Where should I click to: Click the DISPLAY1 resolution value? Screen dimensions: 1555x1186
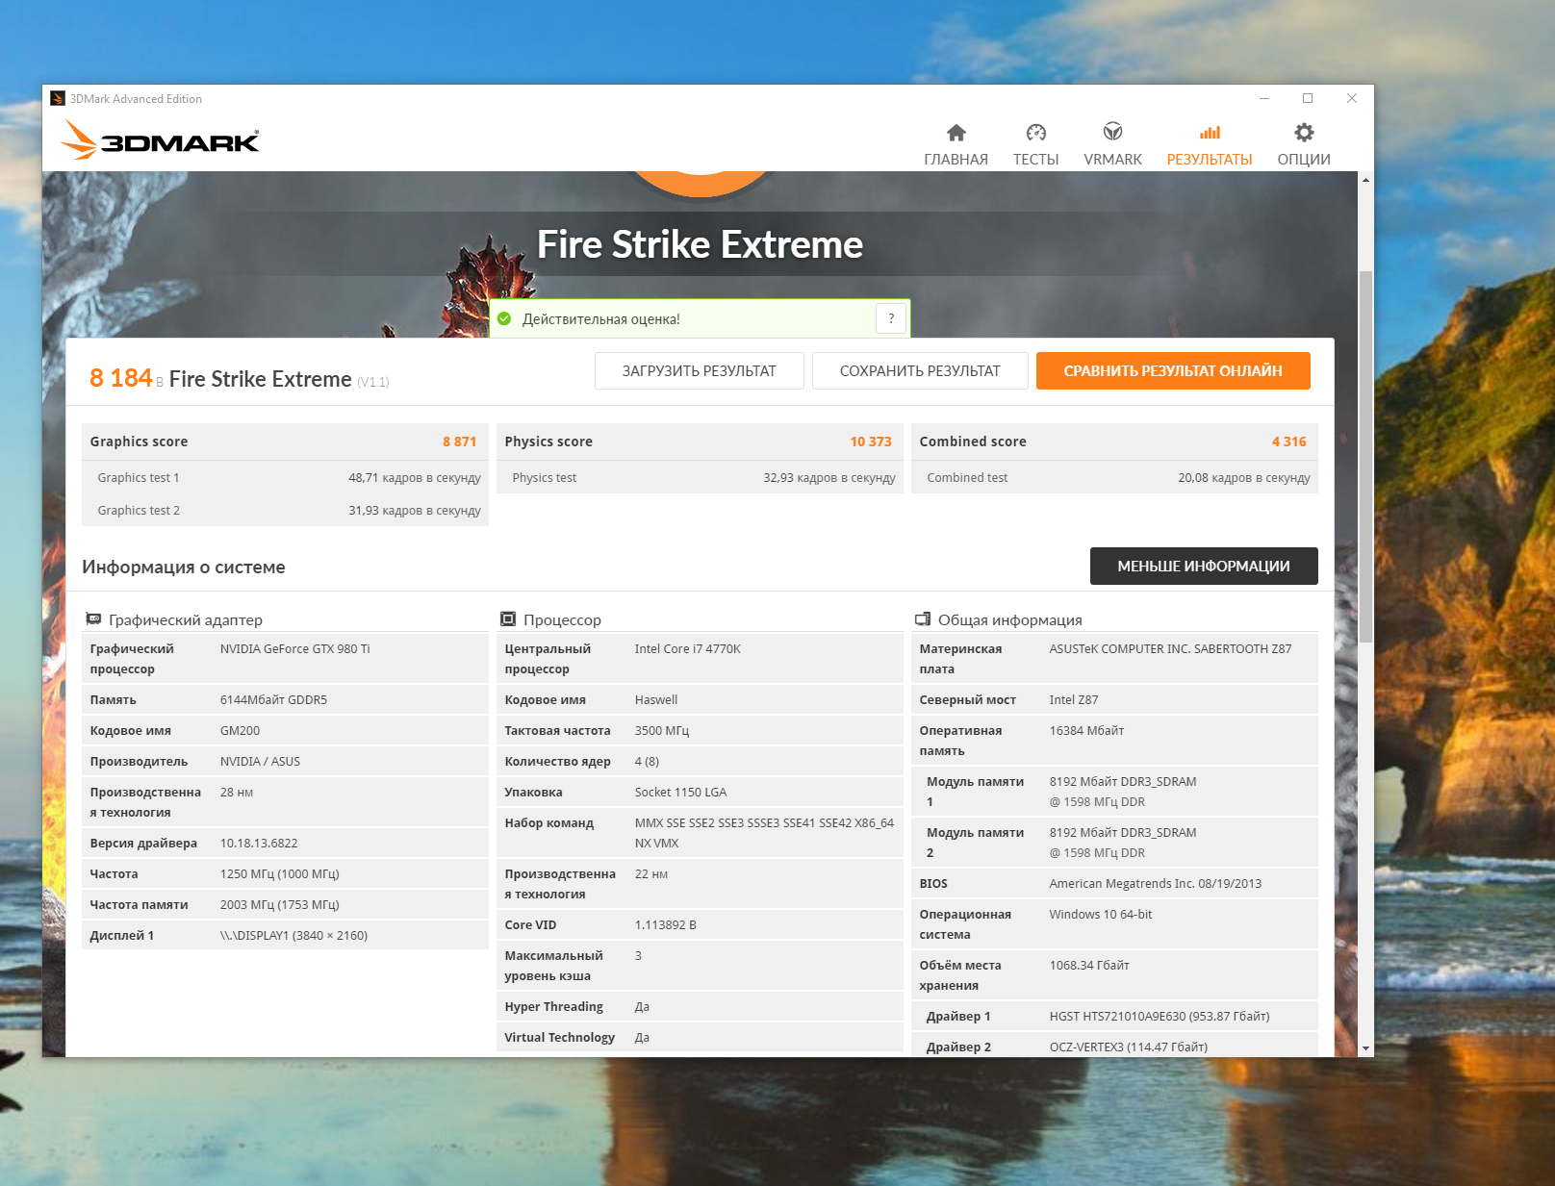(x=293, y=936)
